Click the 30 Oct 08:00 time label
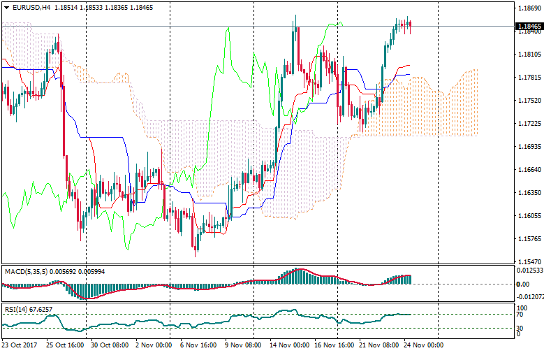Screen dimensions: 544x353 (109, 345)
